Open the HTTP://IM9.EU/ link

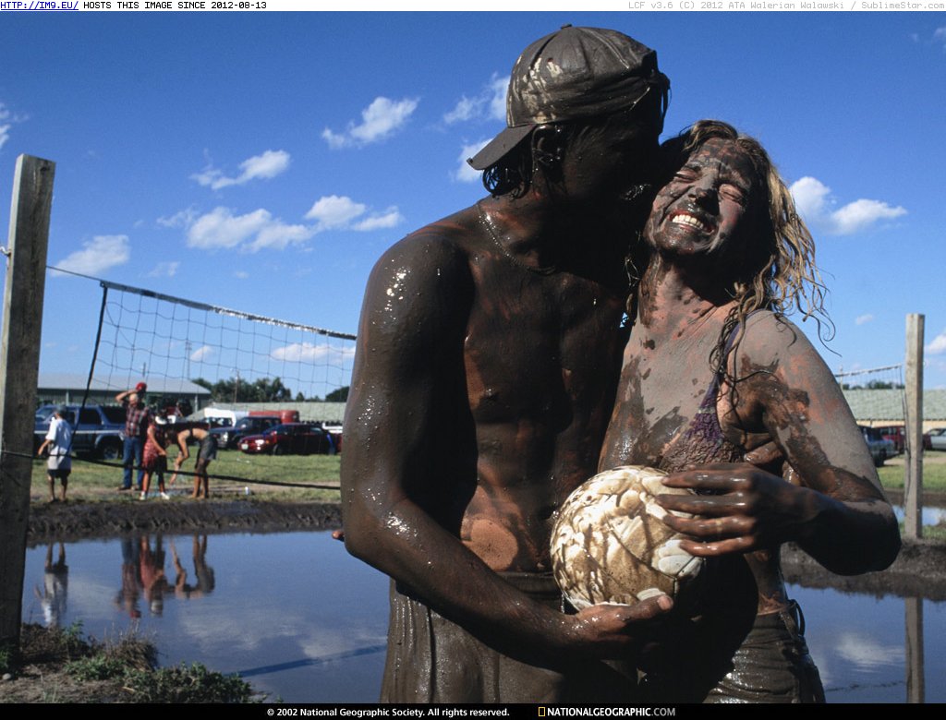tap(39, 6)
